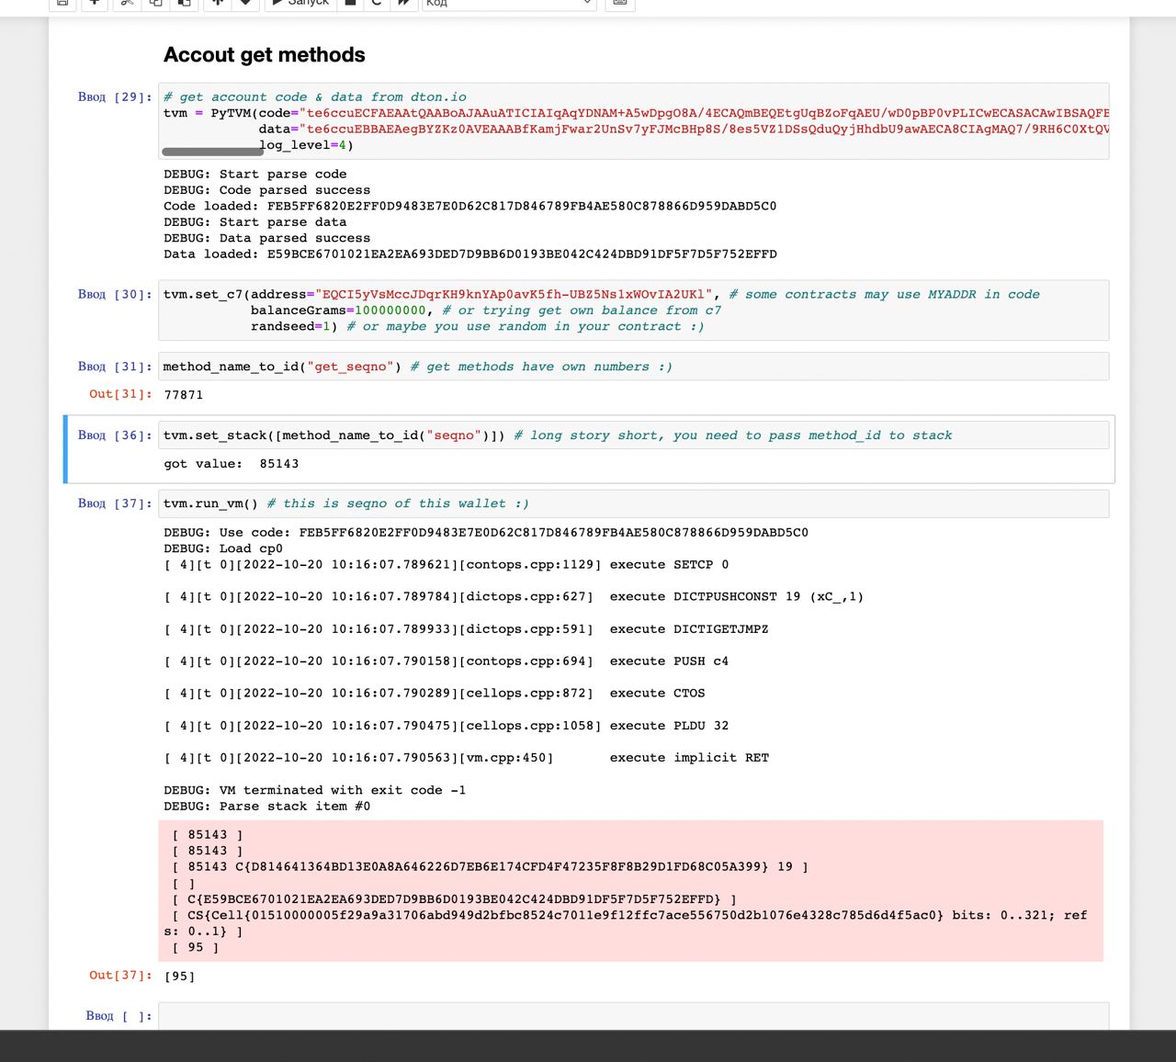The height and width of the screenshot is (1062, 1176).
Task: Click the 77871 output value
Action: [x=184, y=395]
